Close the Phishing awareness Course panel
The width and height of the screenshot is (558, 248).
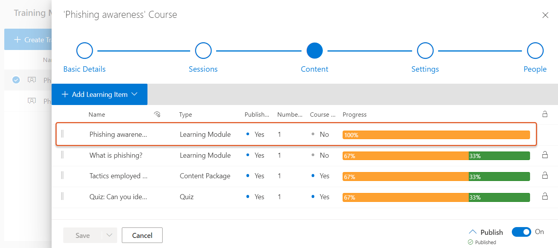(x=545, y=15)
